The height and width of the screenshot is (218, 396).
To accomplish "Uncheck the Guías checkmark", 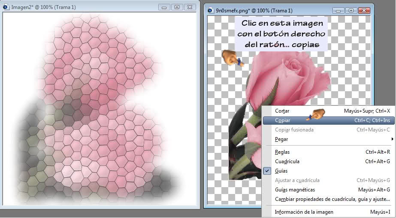I will [x=267, y=171].
